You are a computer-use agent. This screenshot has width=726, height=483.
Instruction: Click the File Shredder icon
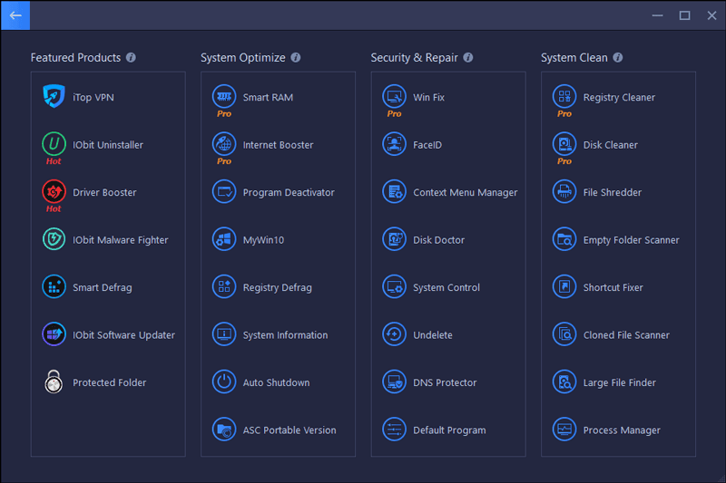(564, 191)
